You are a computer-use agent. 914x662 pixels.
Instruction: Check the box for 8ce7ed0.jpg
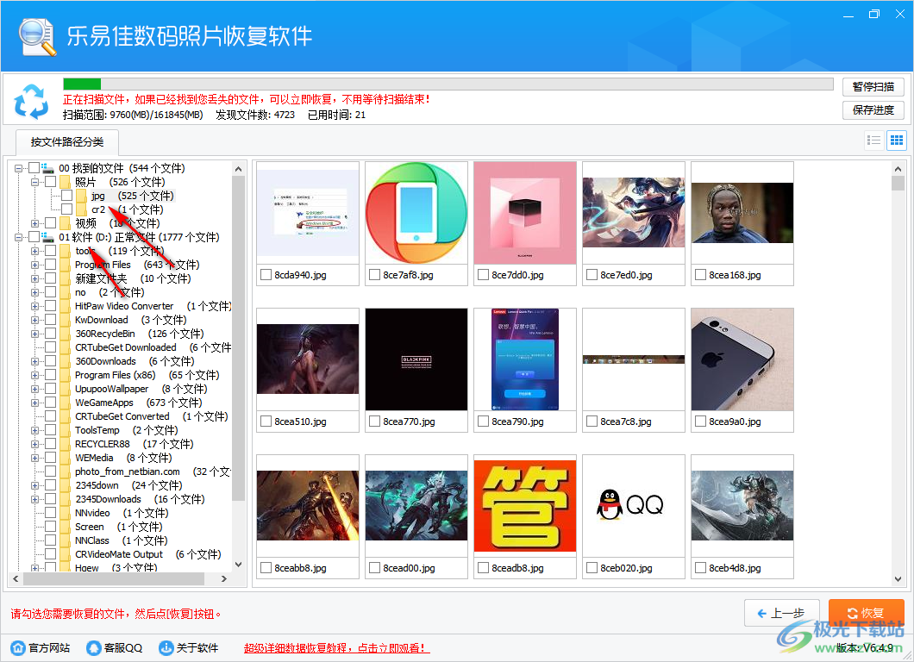point(592,275)
